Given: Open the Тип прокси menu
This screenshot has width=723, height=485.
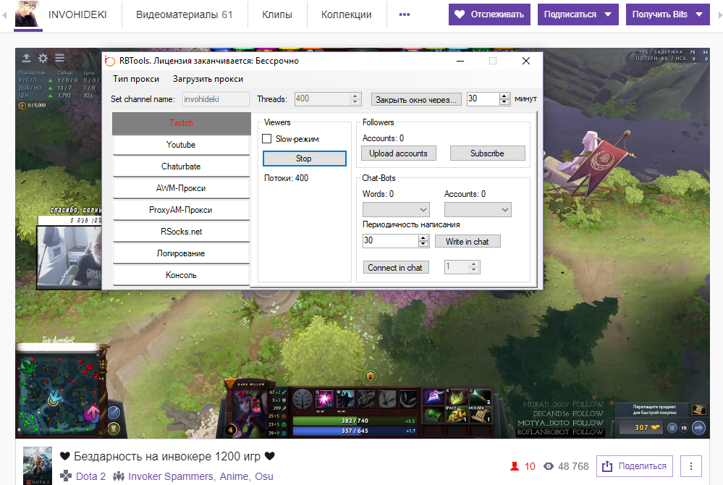Looking at the screenshot, I should click(x=135, y=79).
